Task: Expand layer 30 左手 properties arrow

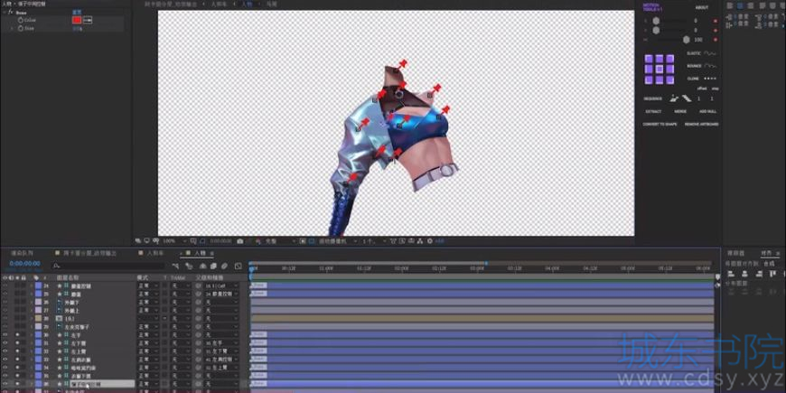Action: coord(31,335)
